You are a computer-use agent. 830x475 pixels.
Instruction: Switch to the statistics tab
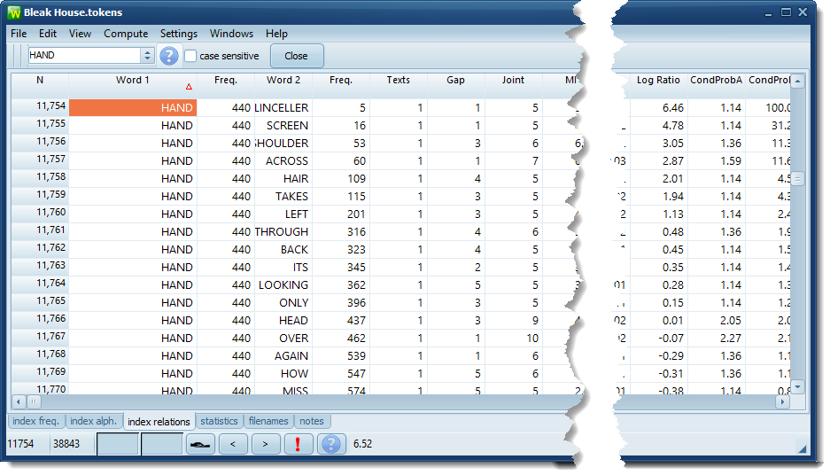click(x=219, y=422)
